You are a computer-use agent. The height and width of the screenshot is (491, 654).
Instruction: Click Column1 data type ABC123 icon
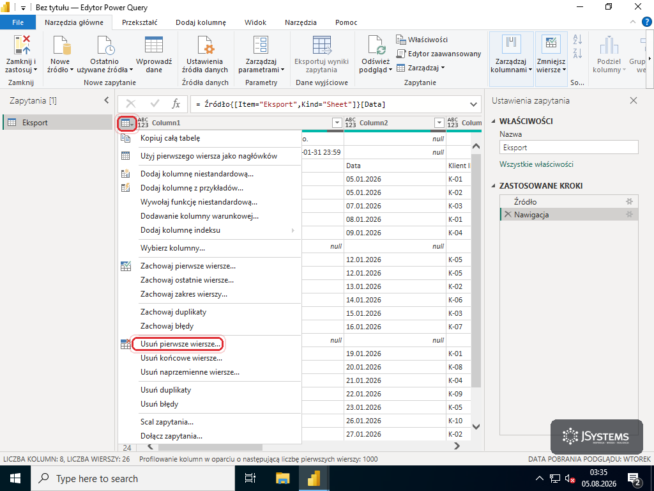click(142, 123)
